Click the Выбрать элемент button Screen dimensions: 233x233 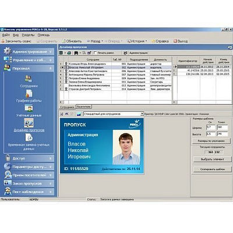point(212,159)
